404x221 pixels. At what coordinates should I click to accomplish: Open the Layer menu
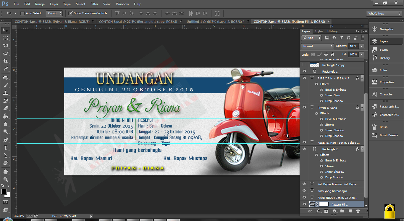pos(54,4)
